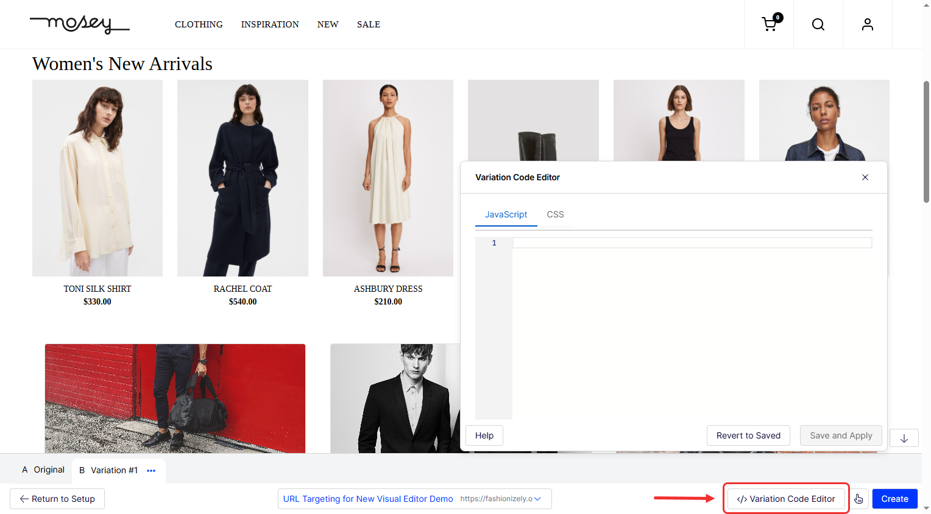
Task: Switch to the Original variation tab
Action: [x=43, y=470]
